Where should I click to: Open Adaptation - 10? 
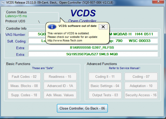[141, 86]
